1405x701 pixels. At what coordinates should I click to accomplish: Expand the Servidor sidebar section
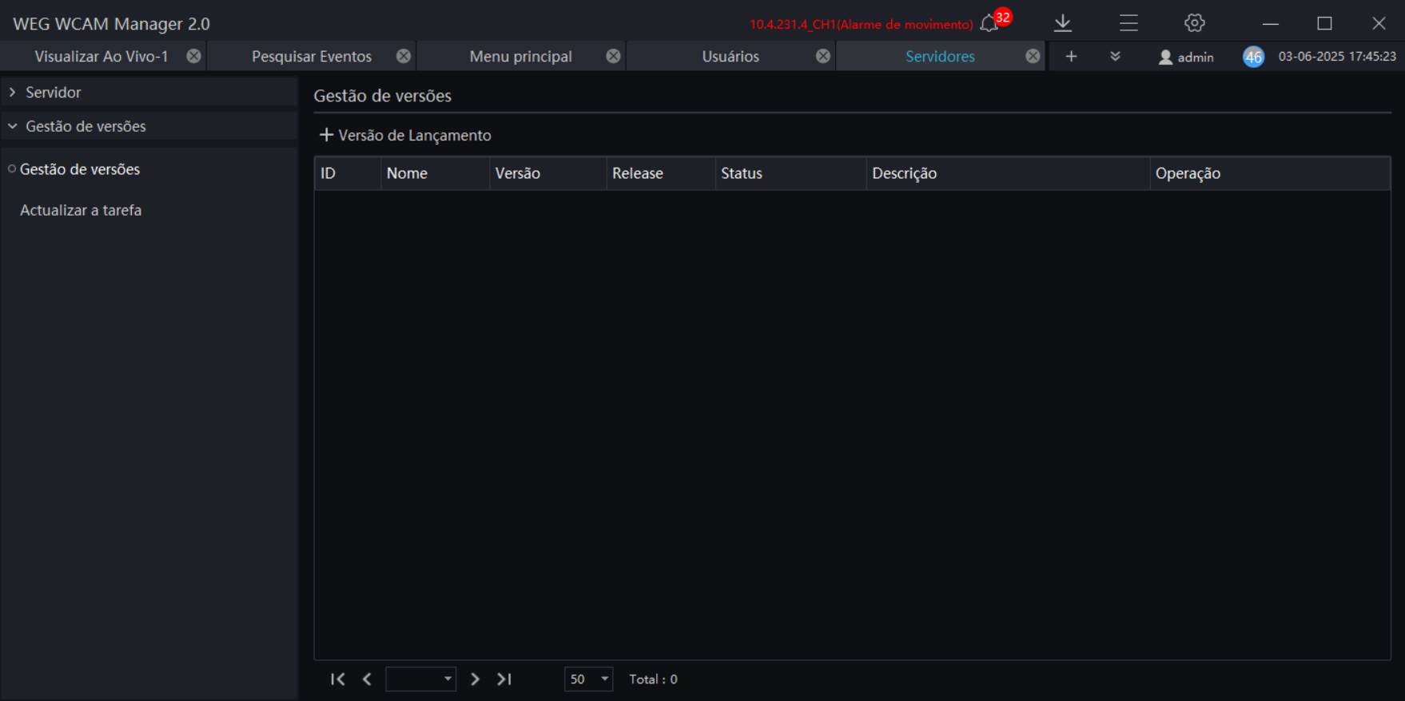(x=149, y=92)
